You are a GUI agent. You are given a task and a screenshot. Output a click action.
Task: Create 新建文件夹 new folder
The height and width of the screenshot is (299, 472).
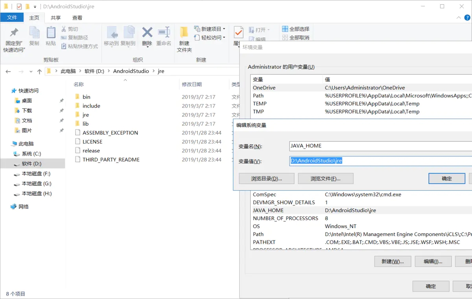click(x=184, y=39)
